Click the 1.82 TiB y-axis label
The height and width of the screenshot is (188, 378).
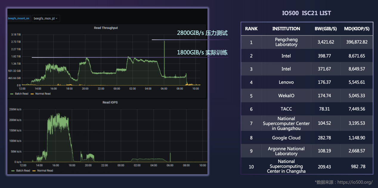pos(16,56)
